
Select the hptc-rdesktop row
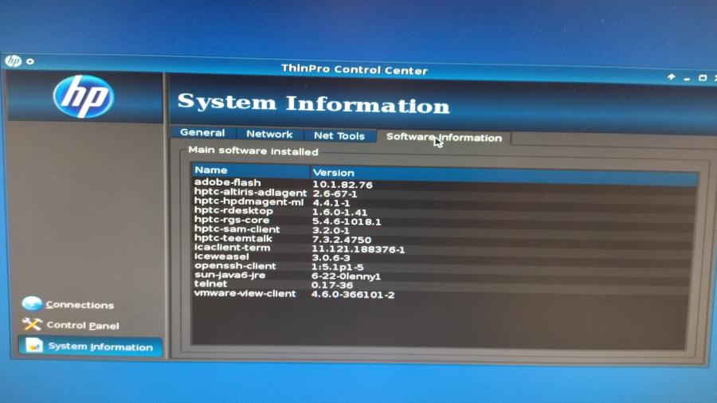443,212
